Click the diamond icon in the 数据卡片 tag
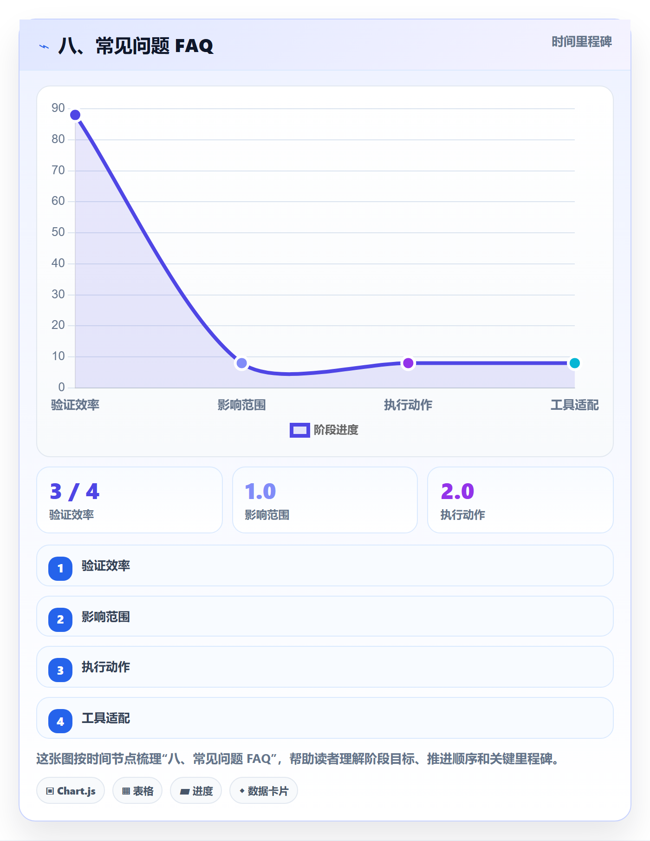This screenshot has height=841, width=650. pyautogui.click(x=242, y=791)
